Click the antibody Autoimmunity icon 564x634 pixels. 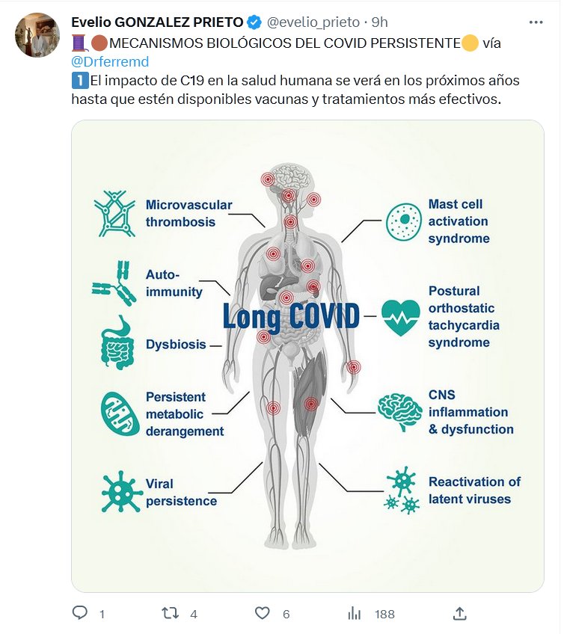116,283
